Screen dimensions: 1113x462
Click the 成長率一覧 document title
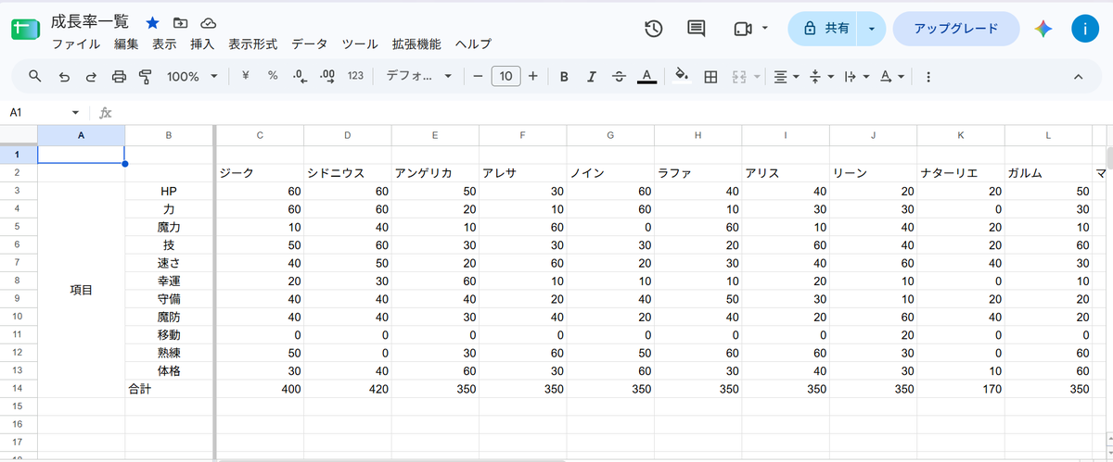[x=90, y=21]
